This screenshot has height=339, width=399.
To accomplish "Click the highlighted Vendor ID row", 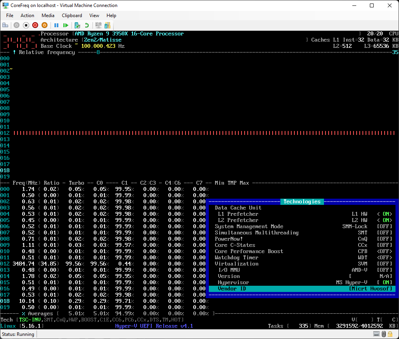I will coord(302,288).
